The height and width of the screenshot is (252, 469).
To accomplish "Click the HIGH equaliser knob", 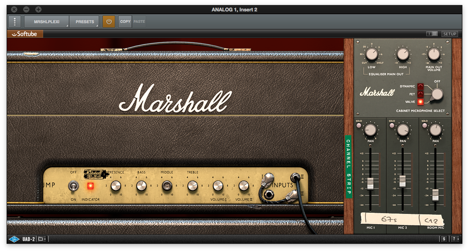I will click(x=403, y=54).
